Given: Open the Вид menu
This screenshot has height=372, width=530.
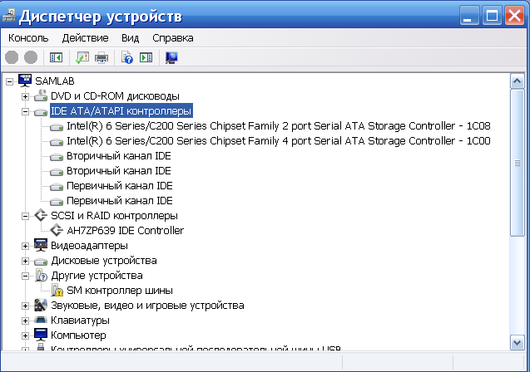Looking at the screenshot, I should tap(130, 37).
